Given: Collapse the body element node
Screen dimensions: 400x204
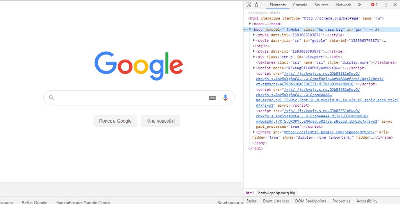Looking at the screenshot, I should pos(250,29).
